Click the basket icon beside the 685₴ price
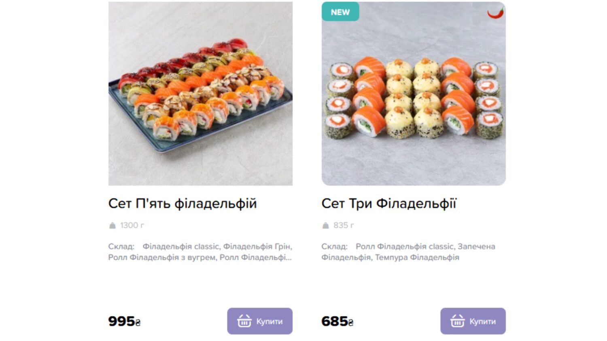 [457, 321]
